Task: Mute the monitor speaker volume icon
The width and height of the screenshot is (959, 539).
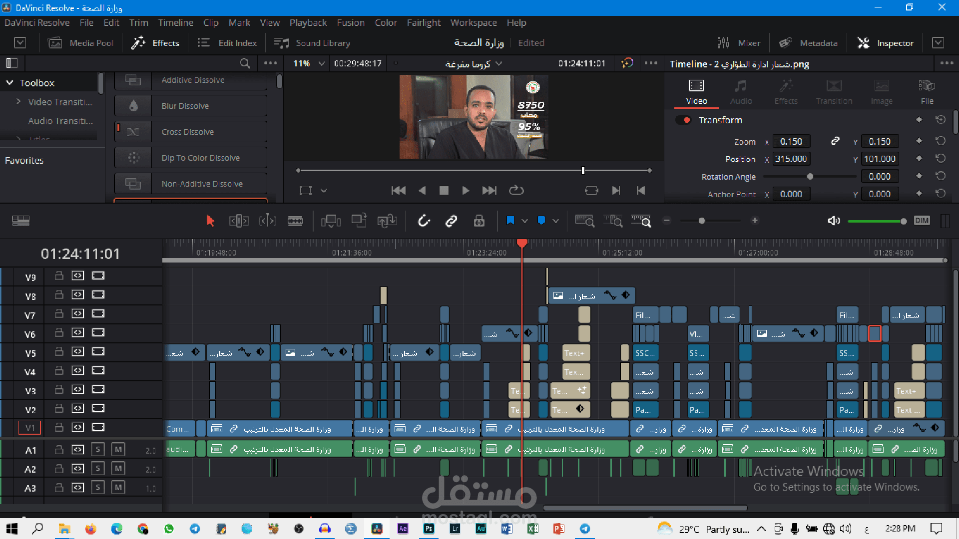Action: click(x=834, y=221)
